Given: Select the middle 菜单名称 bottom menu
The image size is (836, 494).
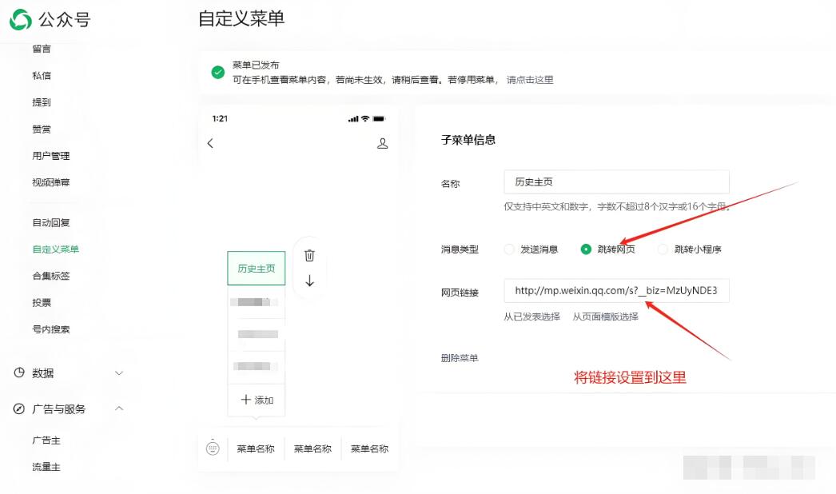Looking at the screenshot, I should (x=313, y=448).
